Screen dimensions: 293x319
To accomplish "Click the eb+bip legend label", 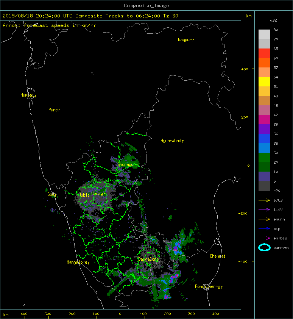I will (x=280, y=238).
